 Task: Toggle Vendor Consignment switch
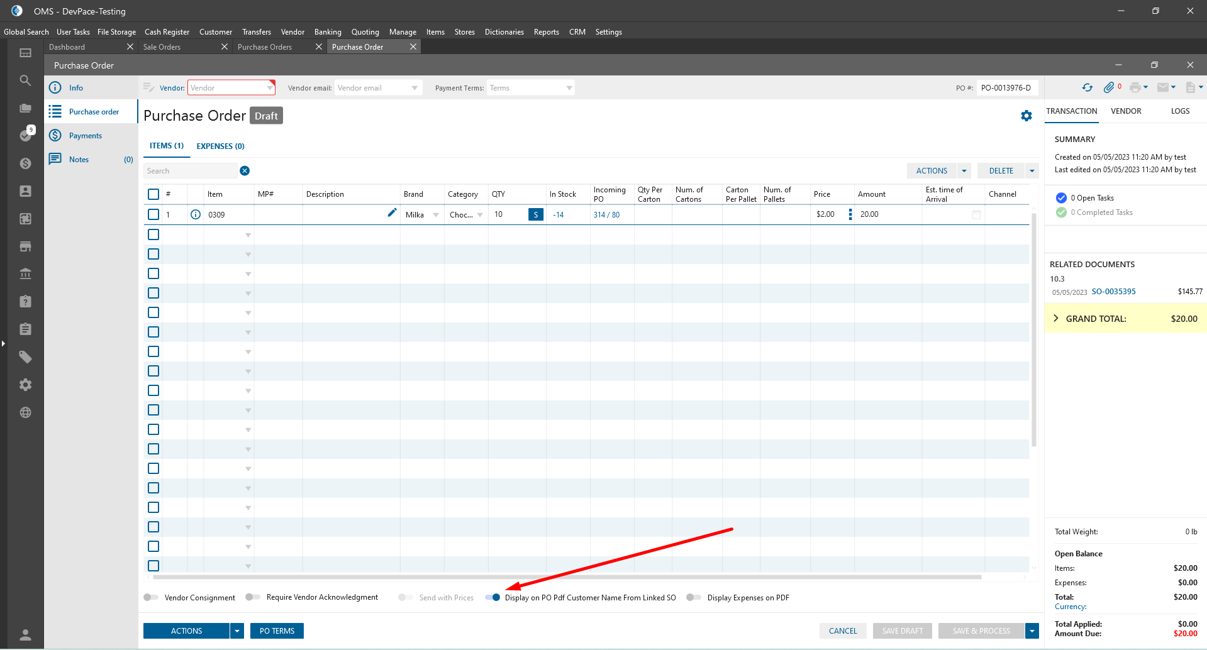pos(151,597)
